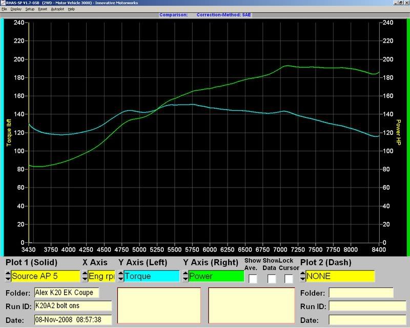This screenshot has height=328, width=410.
Task: Click the Plot 1 (Solid) heading
Action: (31, 262)
